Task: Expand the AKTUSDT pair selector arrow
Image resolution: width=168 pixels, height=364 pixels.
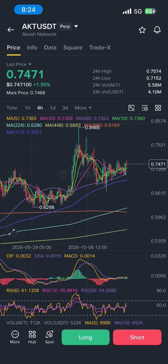Action: pos(76,26)
